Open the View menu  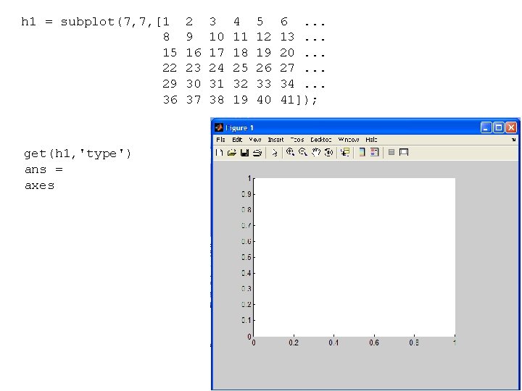pos(255,140)
